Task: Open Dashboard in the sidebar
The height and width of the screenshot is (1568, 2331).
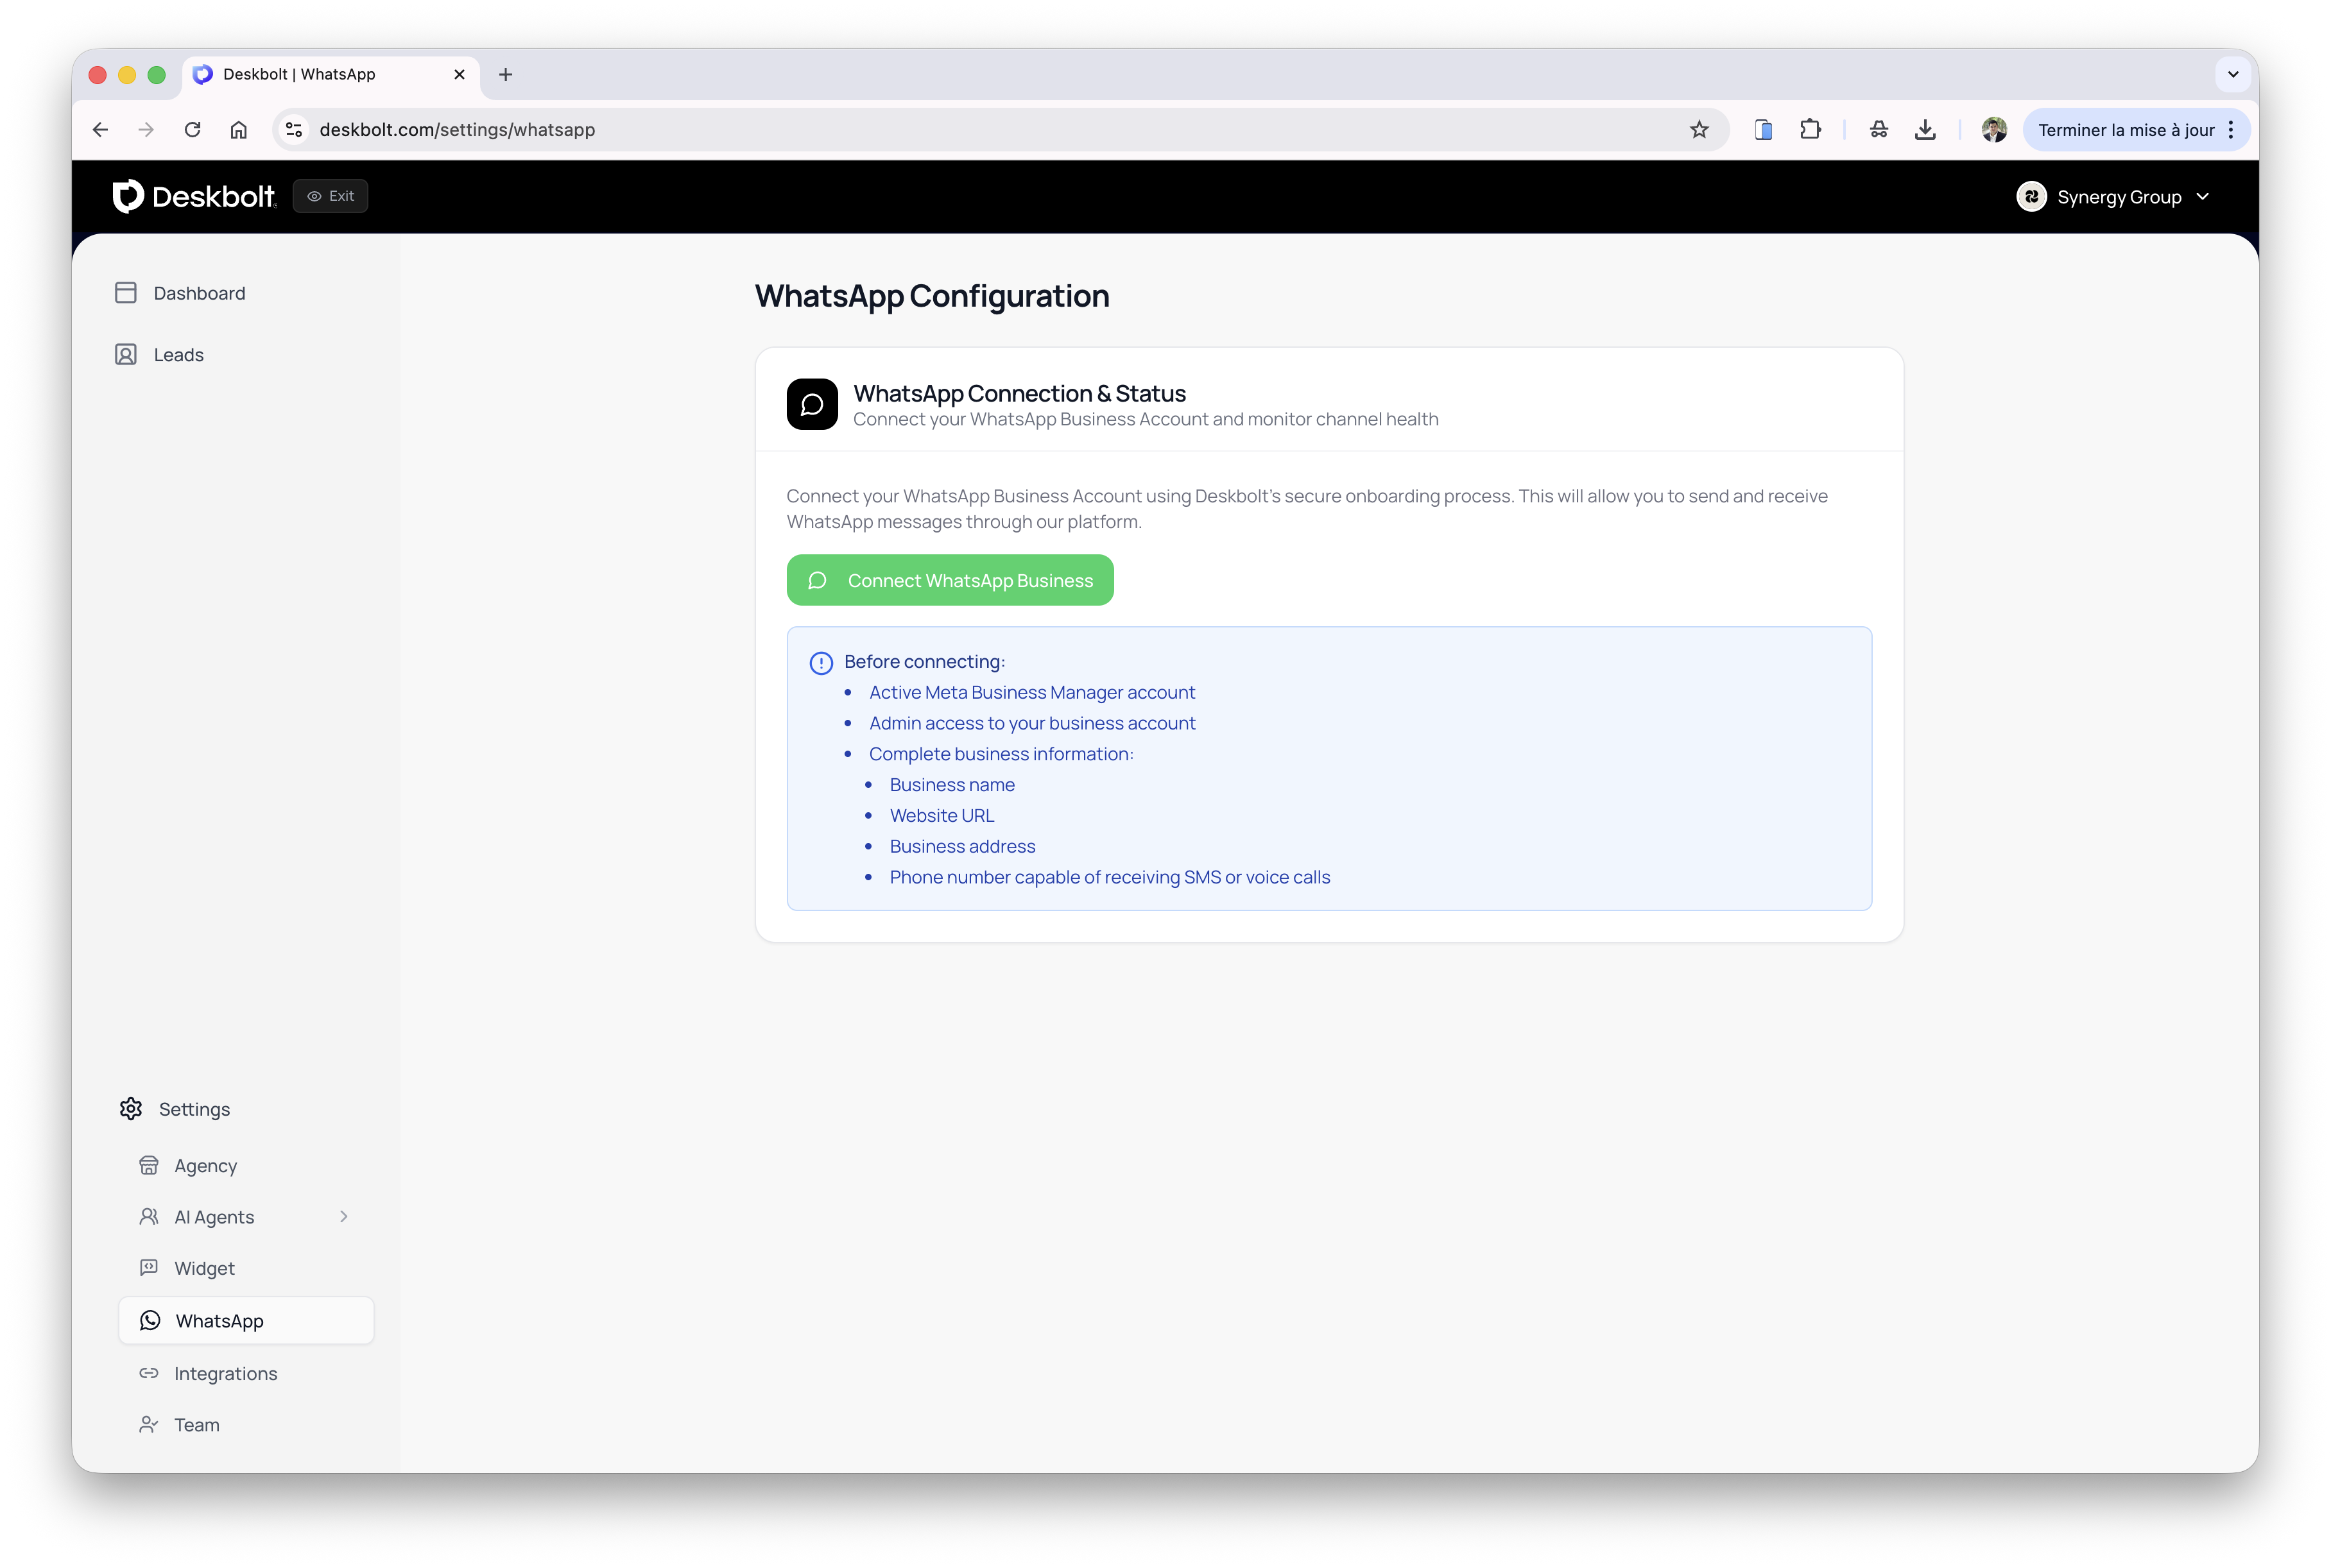Action: (x=199, y=293)
